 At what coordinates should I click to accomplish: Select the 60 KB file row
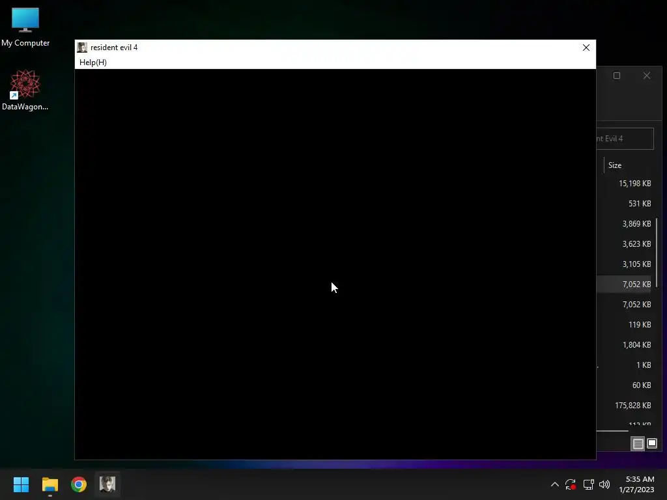(625, 385)
